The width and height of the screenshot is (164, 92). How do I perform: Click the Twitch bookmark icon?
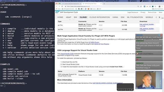[86, 9]
